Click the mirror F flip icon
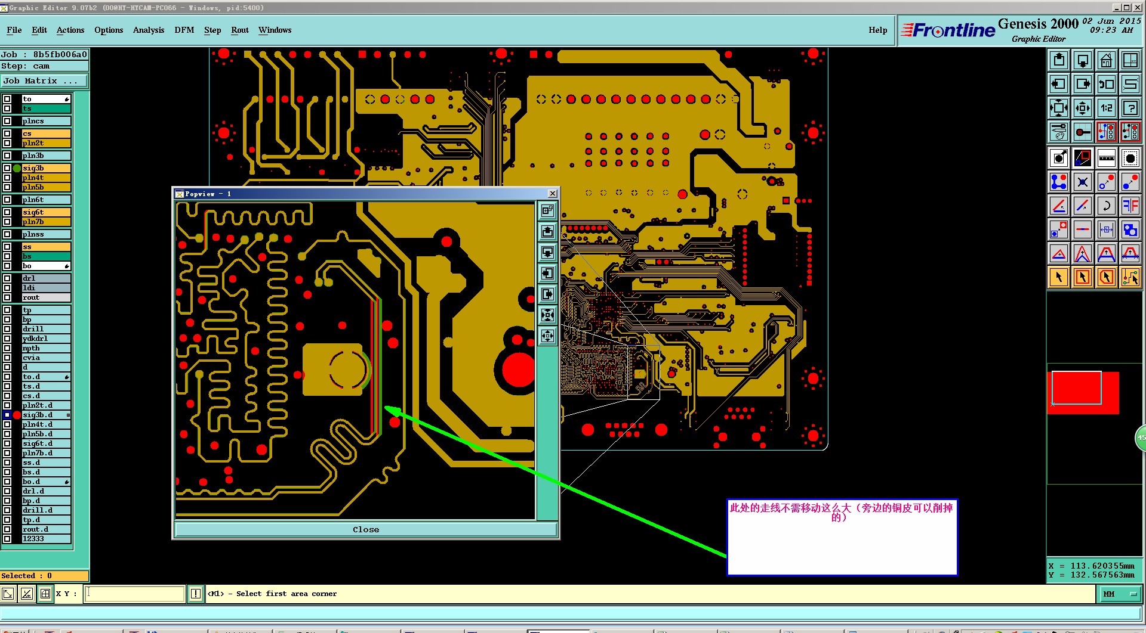The width and height of the screenshot is (1146, 633). [x=1130, y=206]
